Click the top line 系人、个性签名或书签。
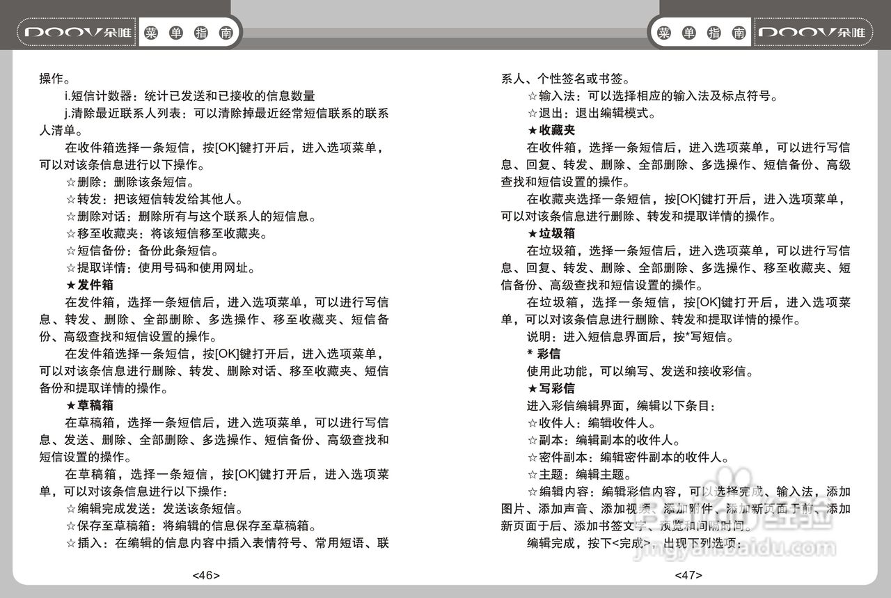Screen dimensions: 891x598 566,79
